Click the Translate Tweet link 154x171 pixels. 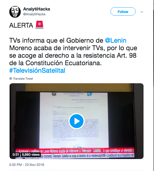tap(23, 78)
